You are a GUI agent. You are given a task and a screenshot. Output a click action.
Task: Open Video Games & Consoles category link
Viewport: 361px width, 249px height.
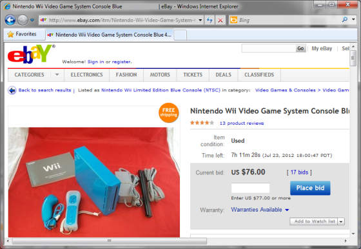pyautogui.click(x=285, y=90)
